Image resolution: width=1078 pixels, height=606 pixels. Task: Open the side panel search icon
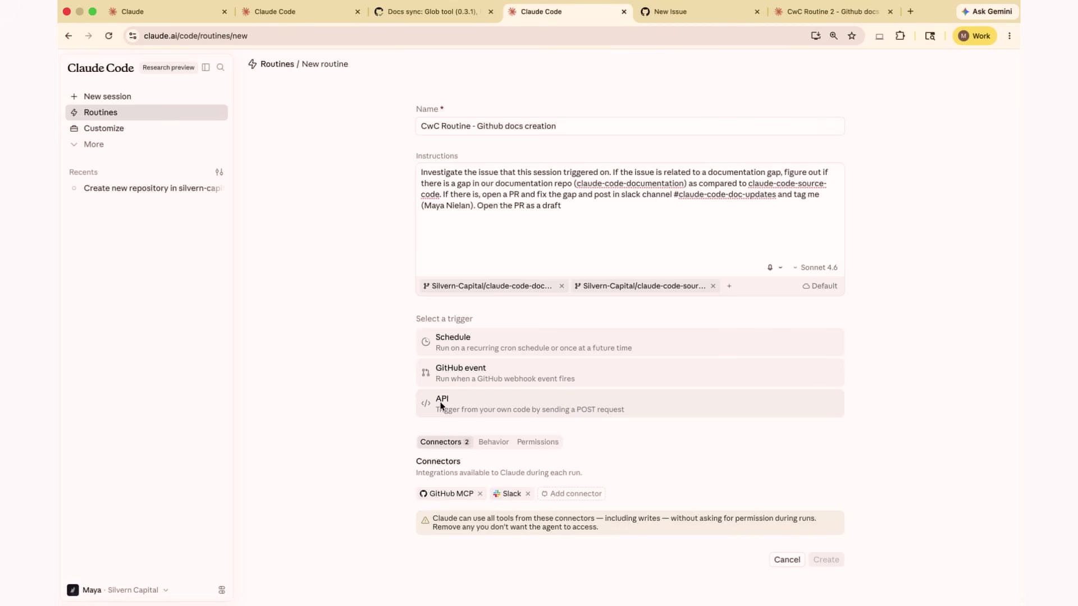click(930, 36)
